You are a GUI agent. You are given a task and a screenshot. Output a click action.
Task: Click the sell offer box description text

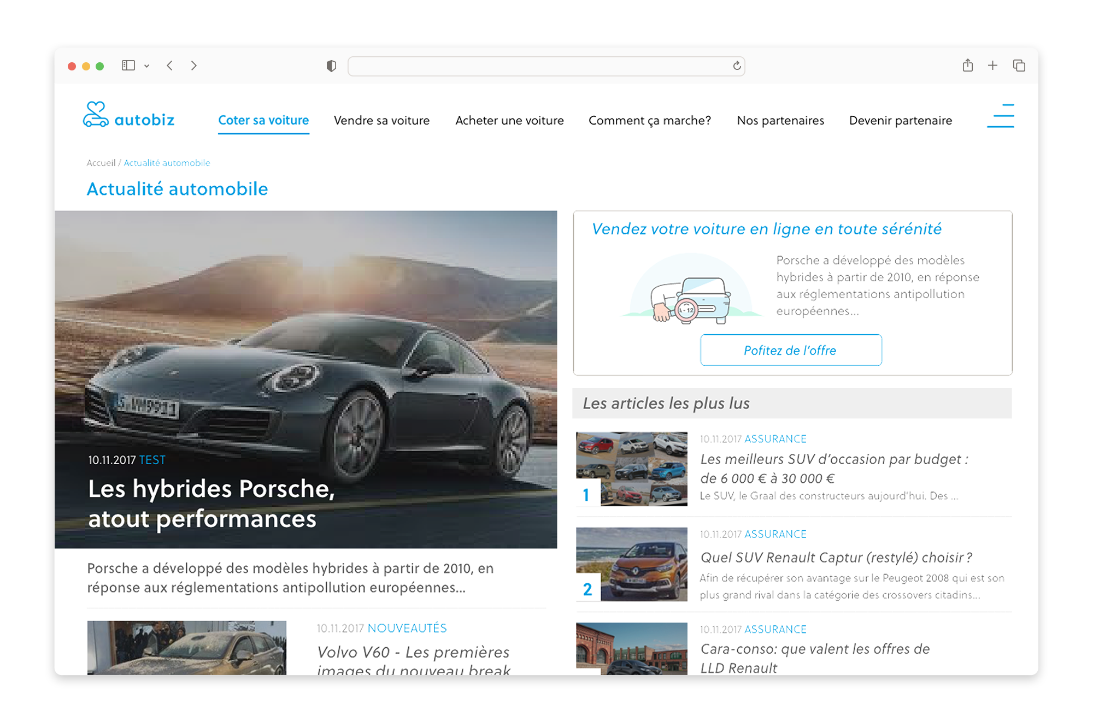pos(878,286)
